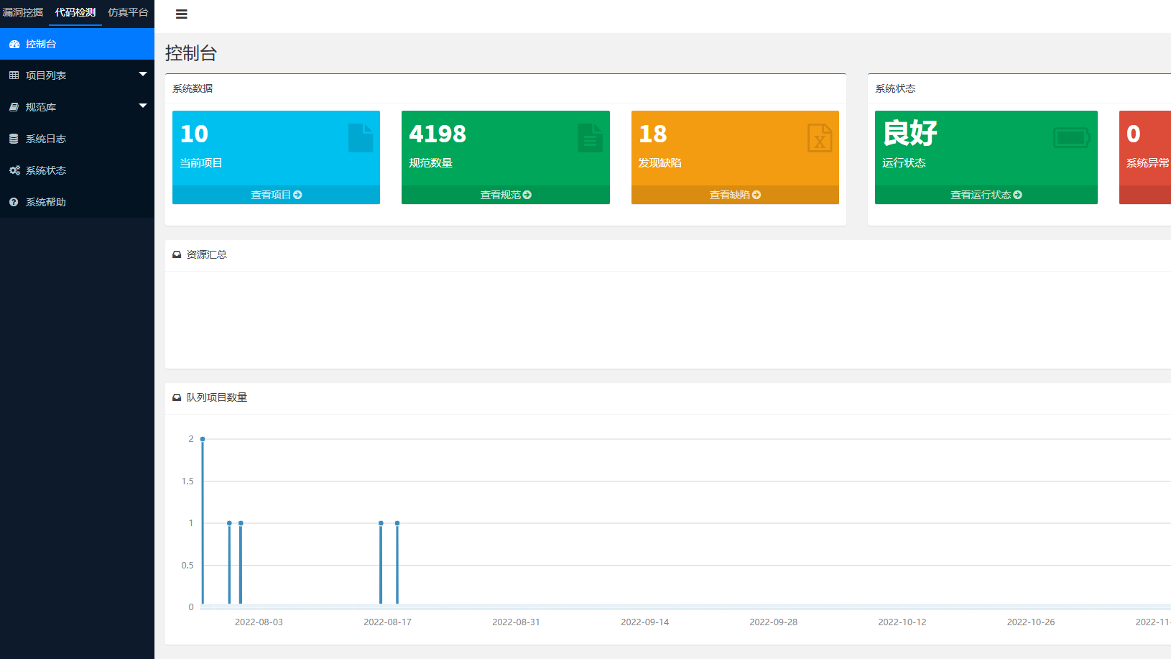Expand the 项目列表 dropdown arrow
The image size is (1171, 659).
point(143,74)
